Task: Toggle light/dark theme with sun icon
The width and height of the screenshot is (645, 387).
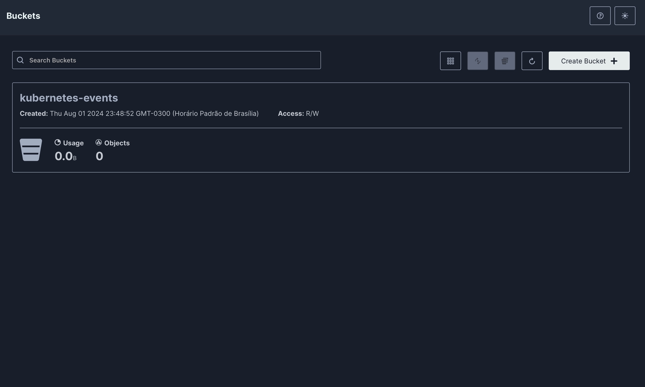Action: [625, 16]
